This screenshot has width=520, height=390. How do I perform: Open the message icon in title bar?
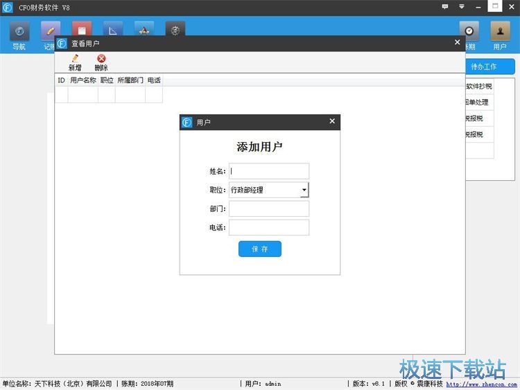tap(445, 7)
